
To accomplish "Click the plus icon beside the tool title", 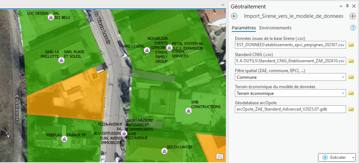I will 352,16.
